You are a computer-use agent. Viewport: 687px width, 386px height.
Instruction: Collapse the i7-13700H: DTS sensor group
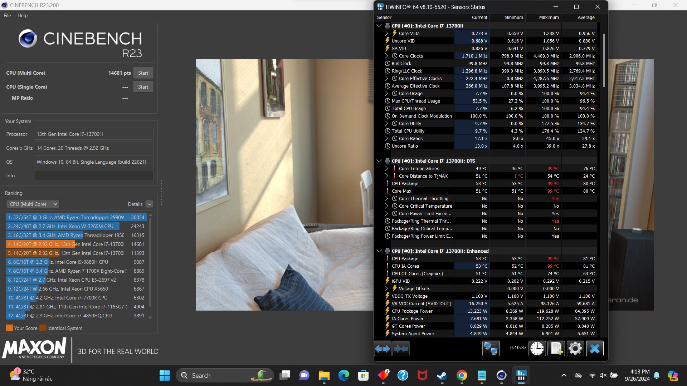[379, 161]
